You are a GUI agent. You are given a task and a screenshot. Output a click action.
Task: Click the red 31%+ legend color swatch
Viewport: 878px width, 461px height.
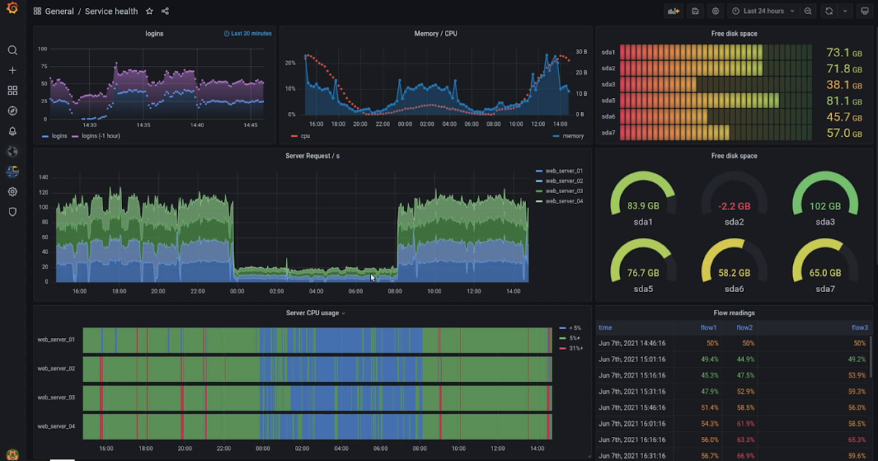click(x=562, y=348)
